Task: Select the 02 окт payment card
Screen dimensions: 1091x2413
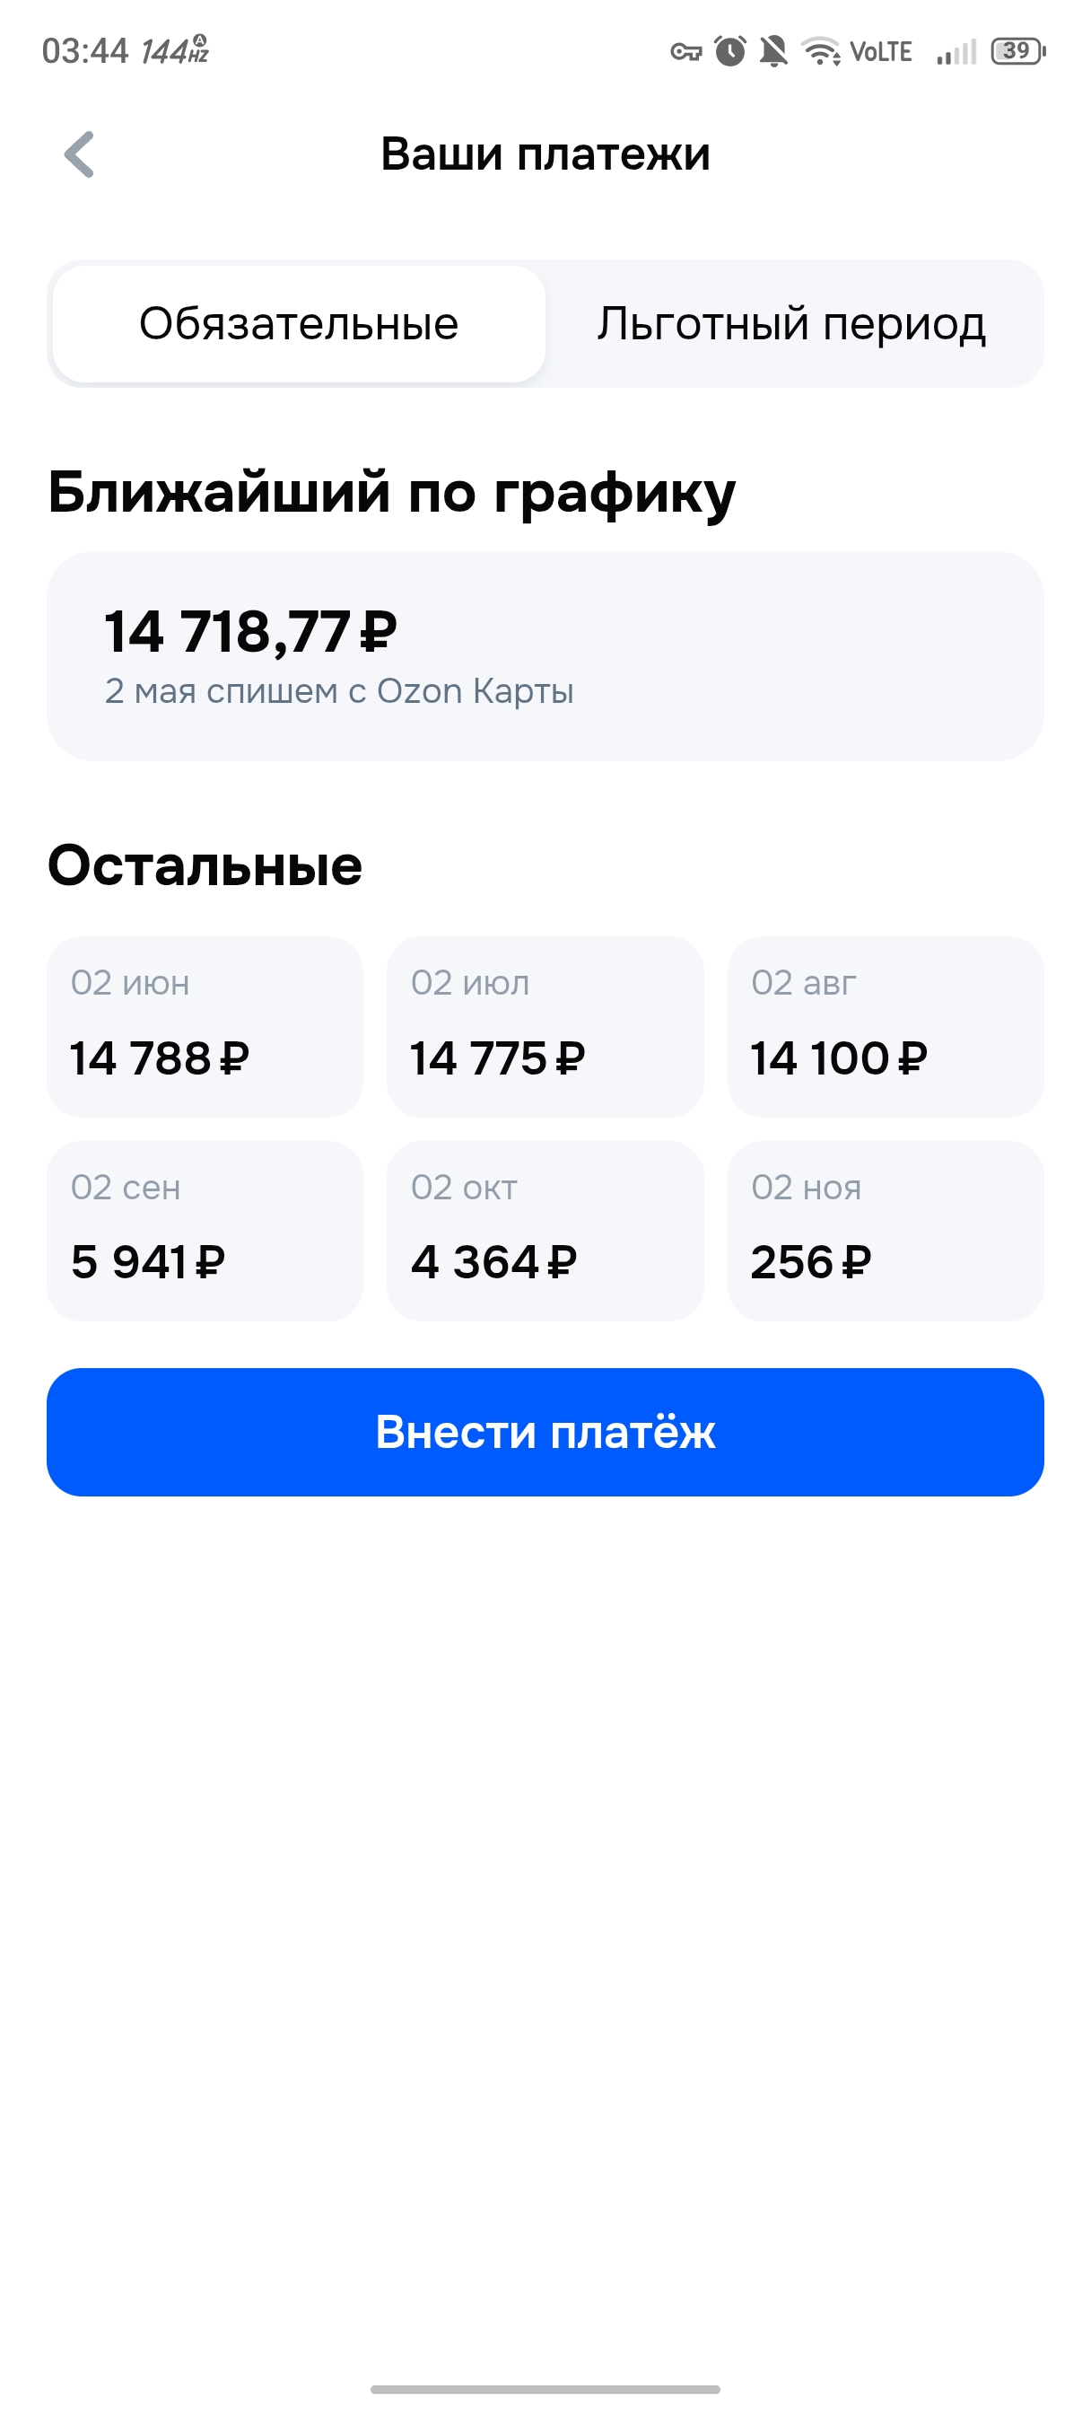Action: click(545, 1231)
